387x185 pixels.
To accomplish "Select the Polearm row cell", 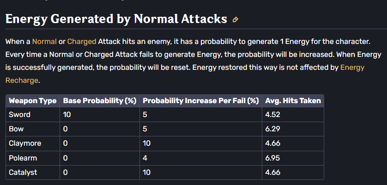I will click(x=33, y=158).
